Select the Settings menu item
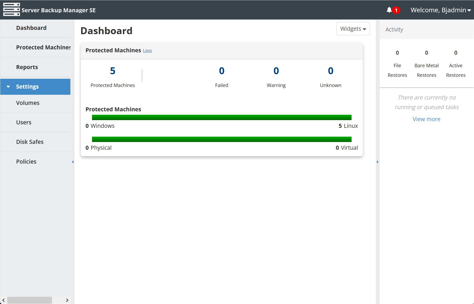 (x=35, y=86)
